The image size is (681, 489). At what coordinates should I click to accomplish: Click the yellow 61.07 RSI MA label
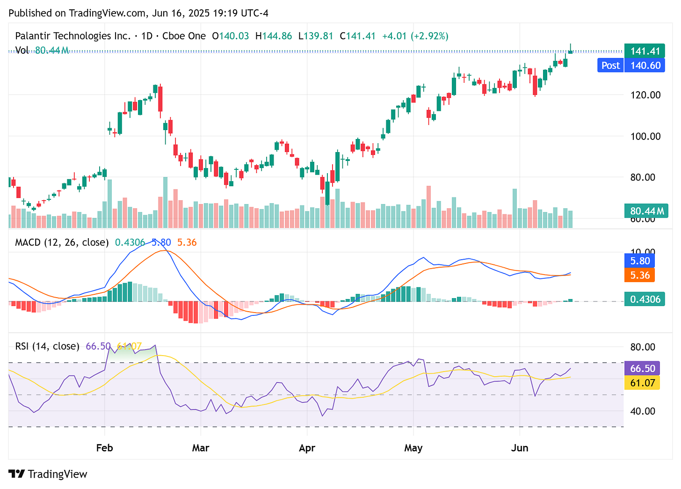point(643,383)
